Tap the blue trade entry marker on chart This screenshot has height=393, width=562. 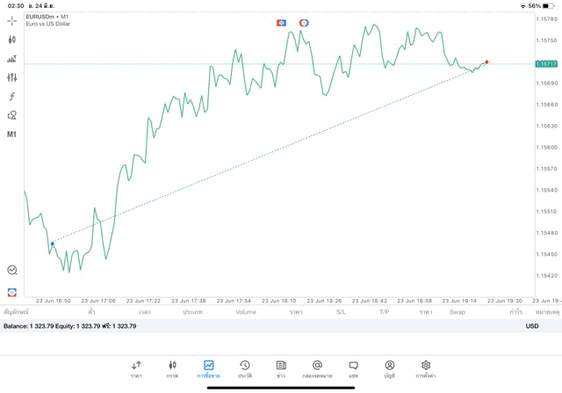click(x=53, y=243)
